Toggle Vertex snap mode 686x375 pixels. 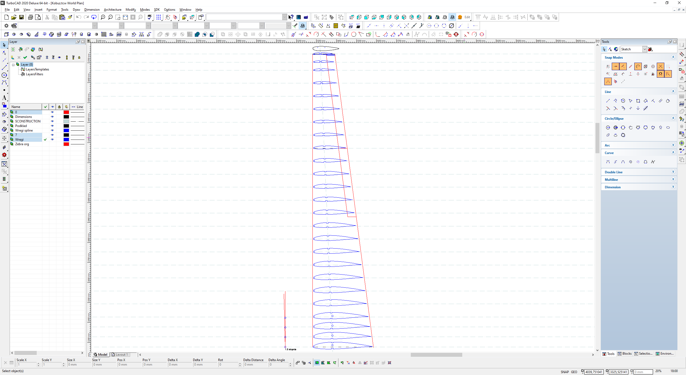click(x=623, y=66)
